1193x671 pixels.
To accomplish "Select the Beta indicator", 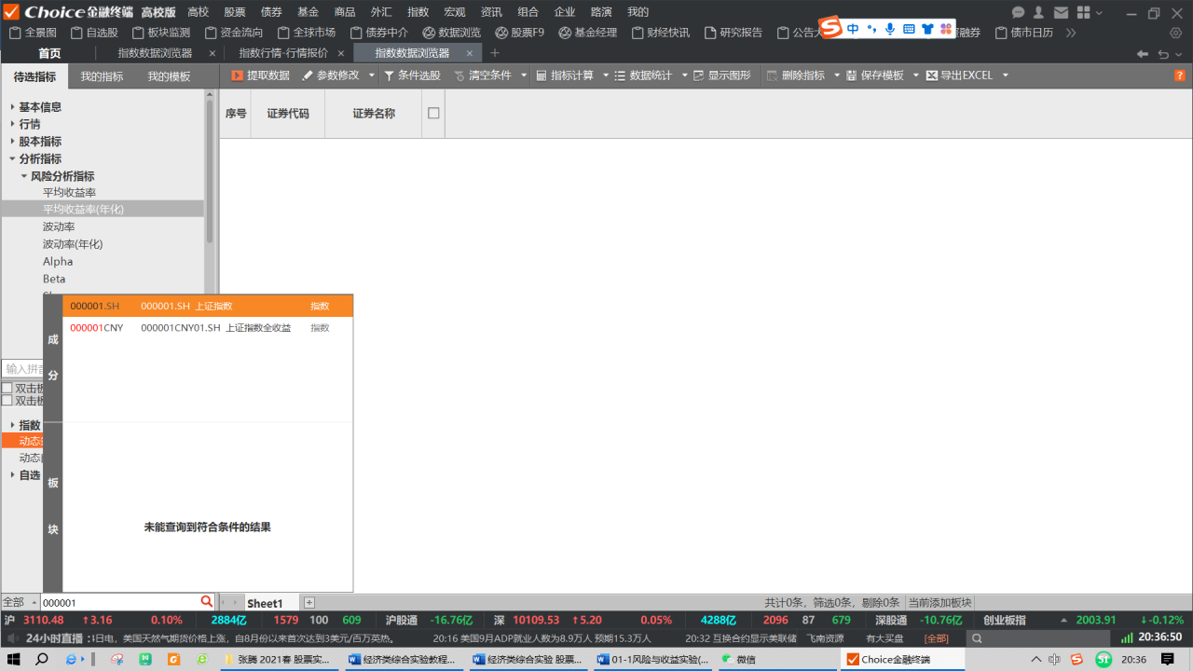I will click(54, 279).
